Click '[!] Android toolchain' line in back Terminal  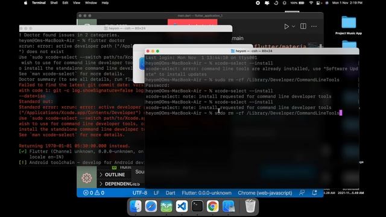coord(81,163)
